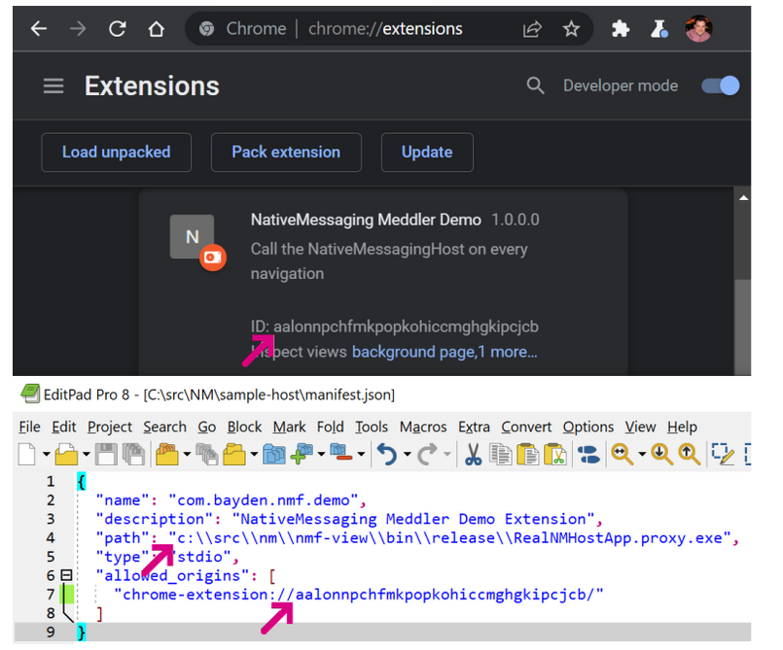The image size is (783, 650).
Task: Open the Macros menu in EditPad
Action: (420, 427)
